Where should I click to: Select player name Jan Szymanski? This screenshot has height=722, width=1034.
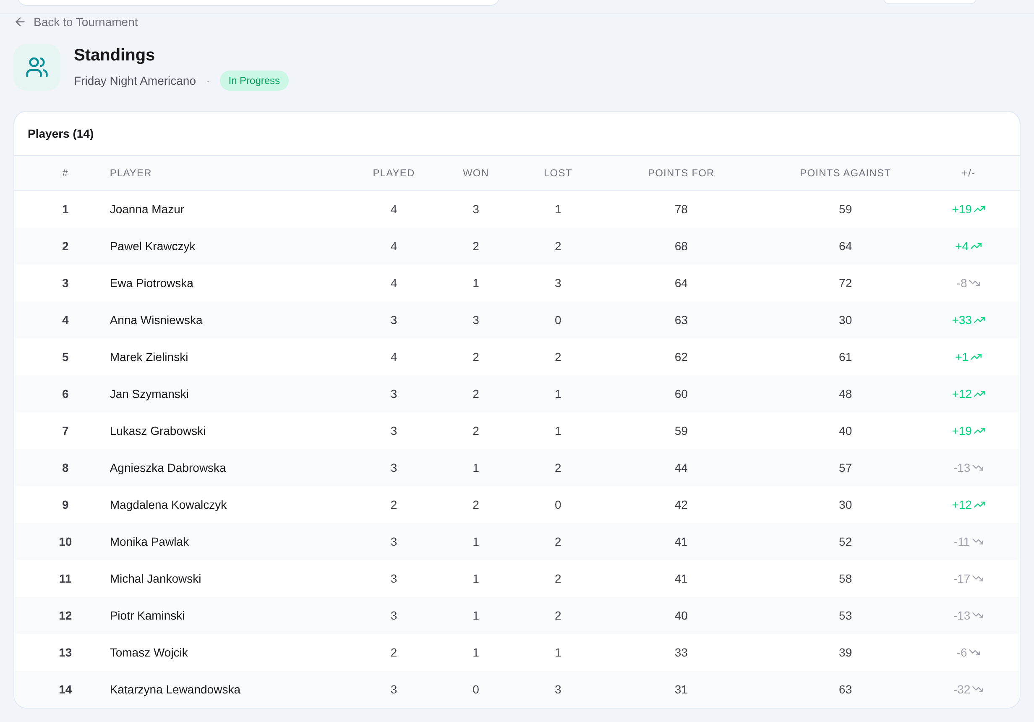(149, 394)
